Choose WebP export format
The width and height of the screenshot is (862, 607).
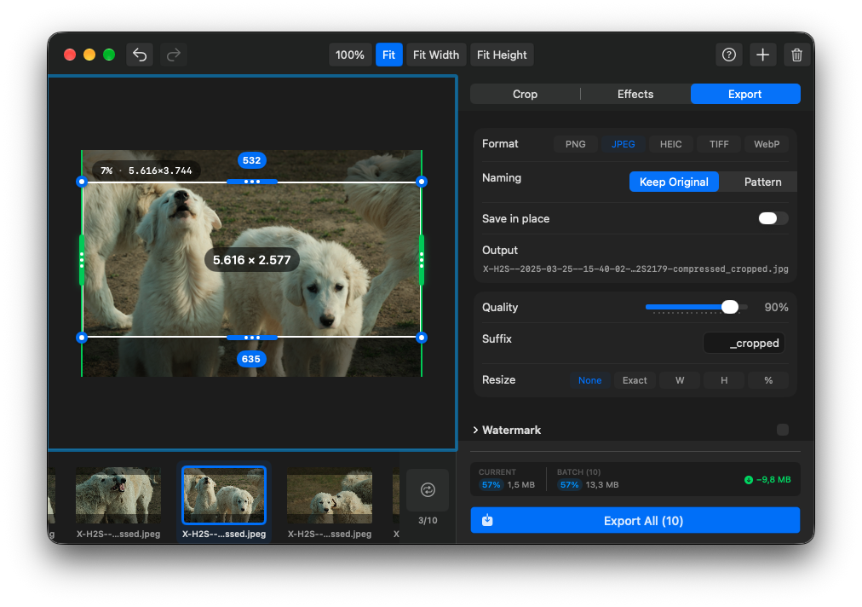point(767,144)
